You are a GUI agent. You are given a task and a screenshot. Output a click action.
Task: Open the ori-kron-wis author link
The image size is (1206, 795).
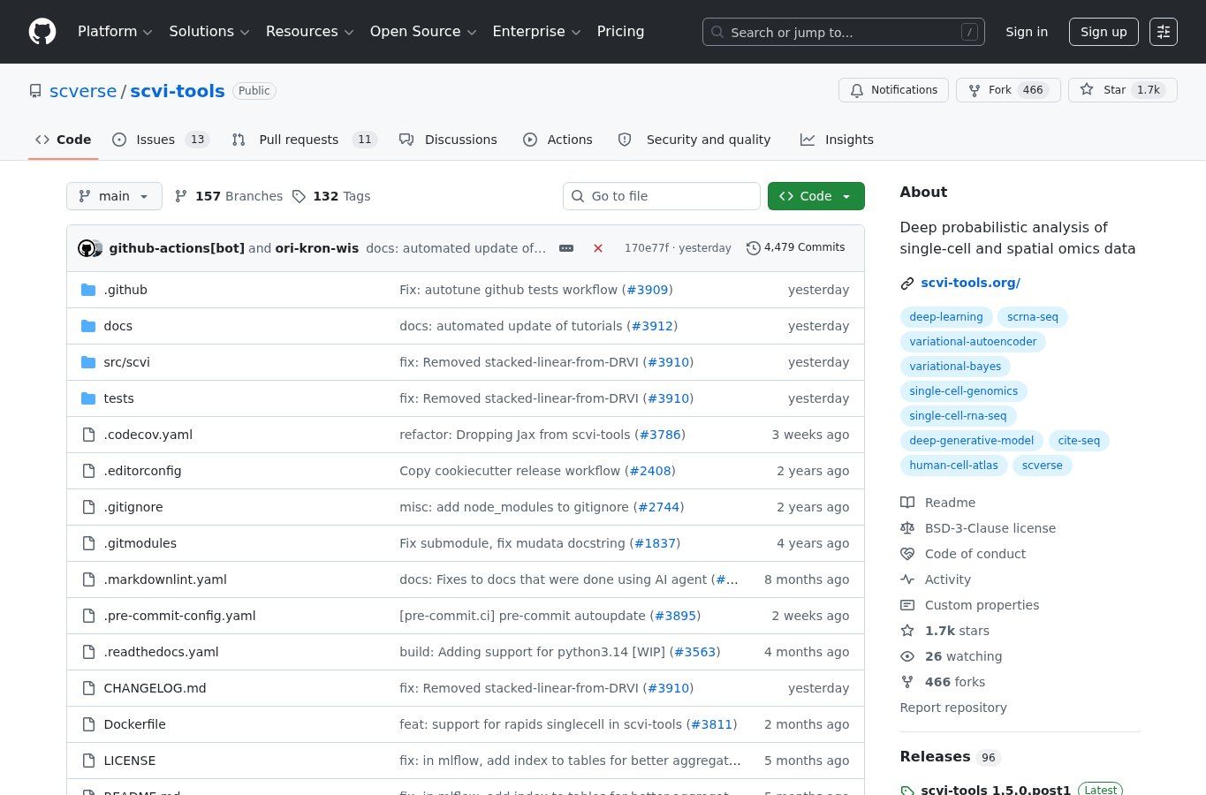[x=317, y=248]
